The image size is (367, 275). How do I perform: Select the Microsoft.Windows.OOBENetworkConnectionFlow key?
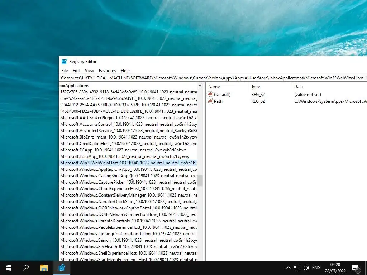tap(129, 214)
